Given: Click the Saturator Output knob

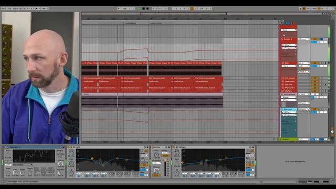Looking at the screenshot, I should point(61,164).
